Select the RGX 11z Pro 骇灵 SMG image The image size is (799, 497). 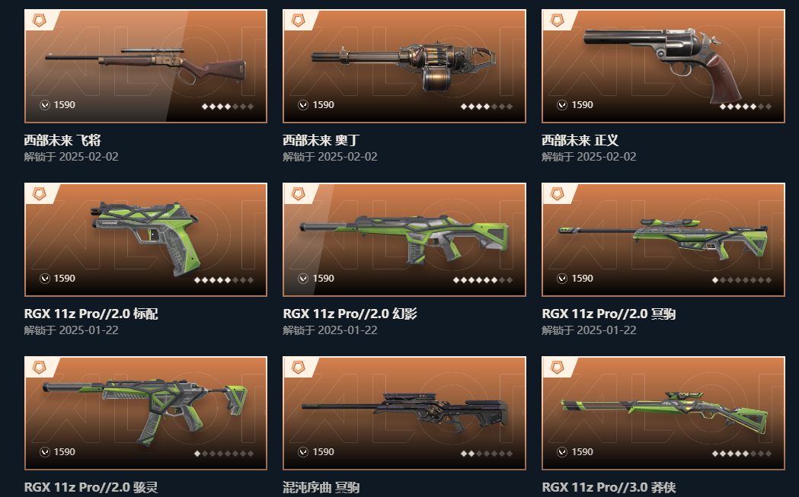point(145,412)
